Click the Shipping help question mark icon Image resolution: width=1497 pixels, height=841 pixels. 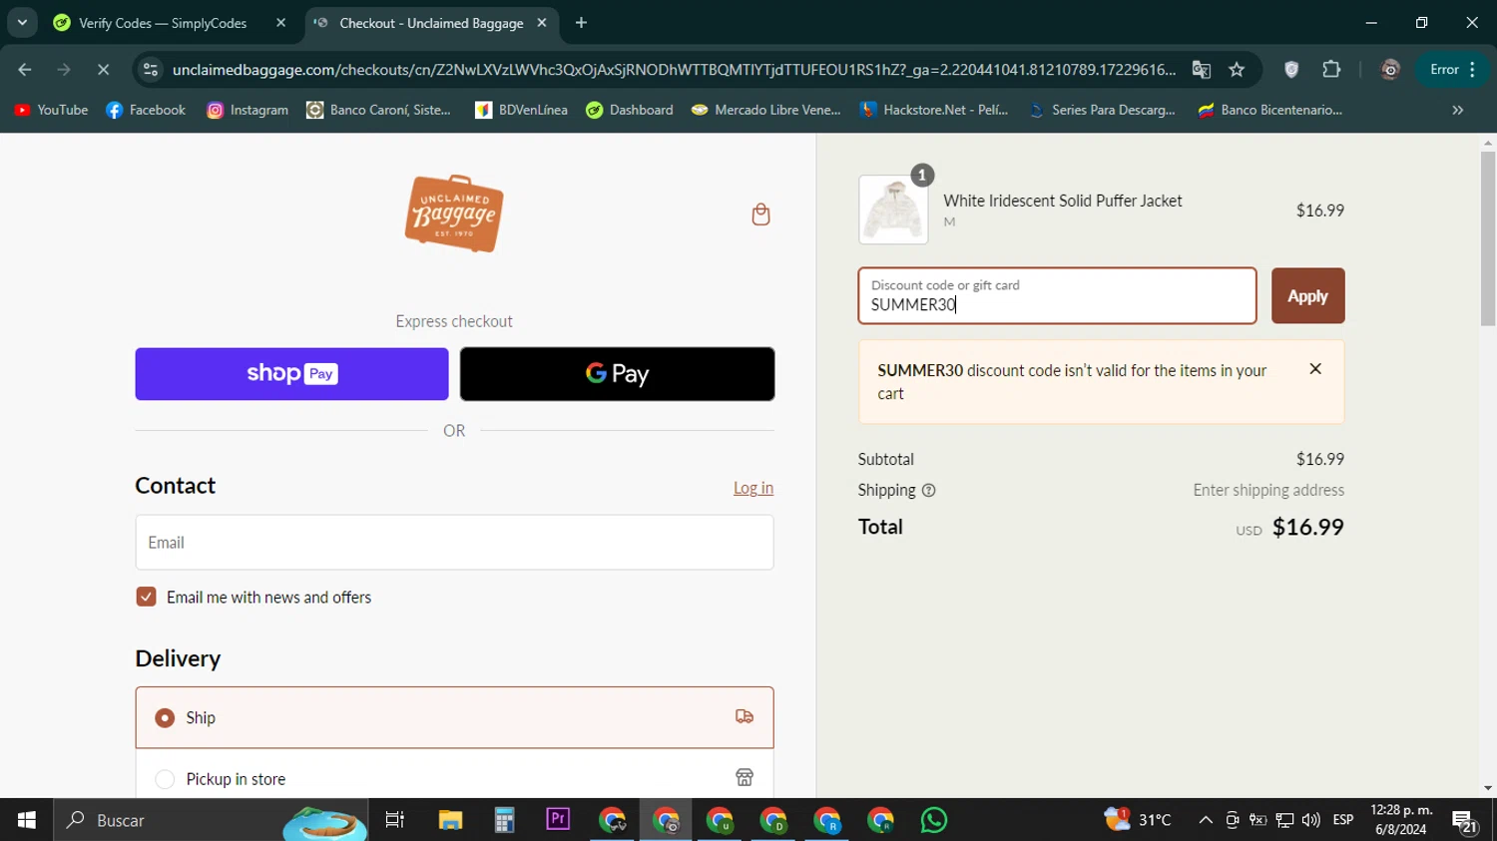tap(929, 491)
